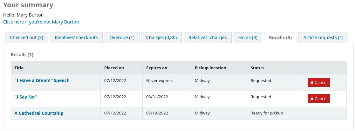The width and height of the screenshot is (355, 131).
Task: Select the Recalls (3) tab
Action: point(280,38)
